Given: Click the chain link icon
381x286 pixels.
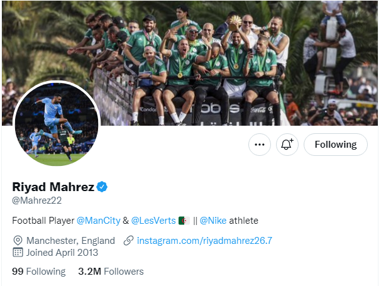Looking at the screenshot, I should (129, 241).
